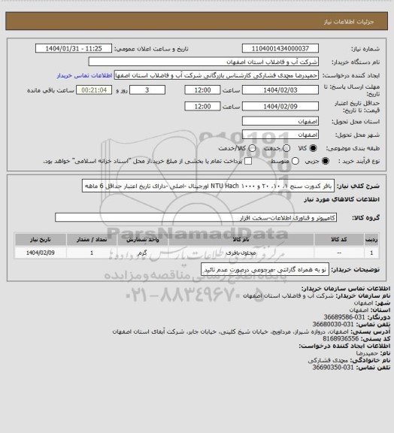Viewport: 394px width, 433px height.
Task: Click the buyer organization name field
Action: tap(203, 62)
